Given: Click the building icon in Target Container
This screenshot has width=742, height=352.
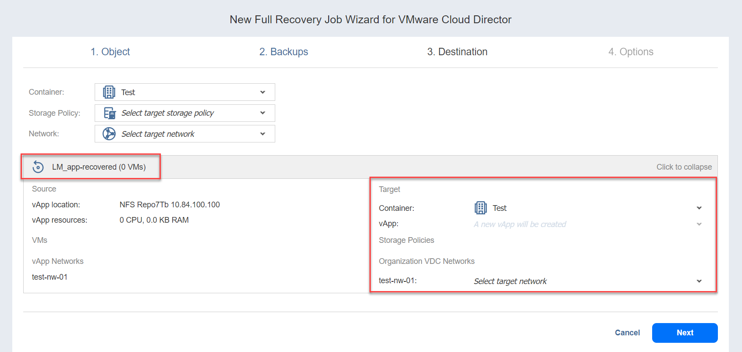Looking at the screenshot, I should coord(480,208).
